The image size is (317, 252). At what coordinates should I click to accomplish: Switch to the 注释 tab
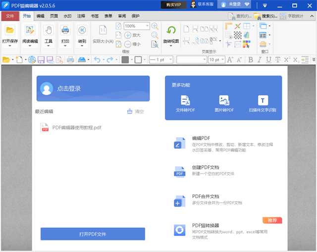[x=81, y=16]
